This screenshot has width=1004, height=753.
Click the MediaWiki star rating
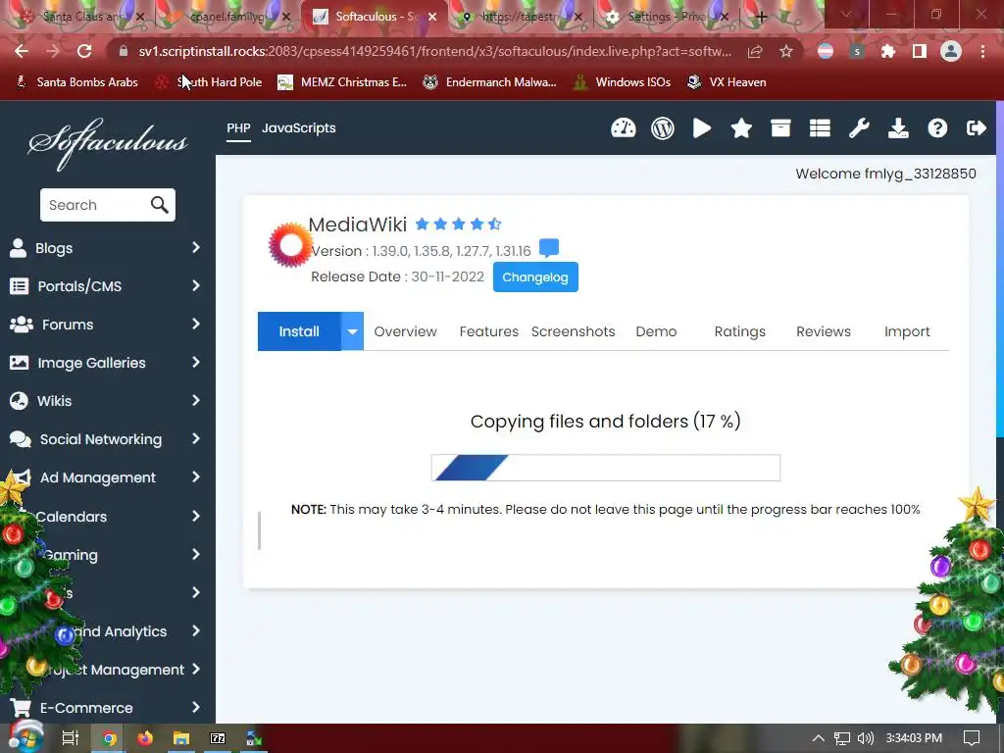tap(459, 225)
